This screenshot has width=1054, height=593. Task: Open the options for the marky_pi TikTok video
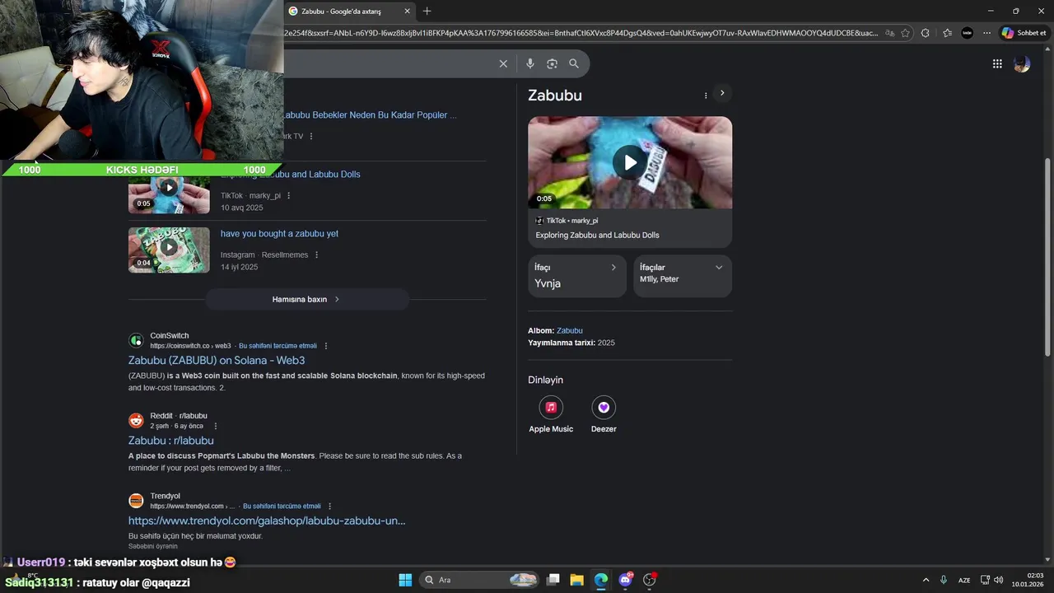pyautogui.click(x=288, y=196)
